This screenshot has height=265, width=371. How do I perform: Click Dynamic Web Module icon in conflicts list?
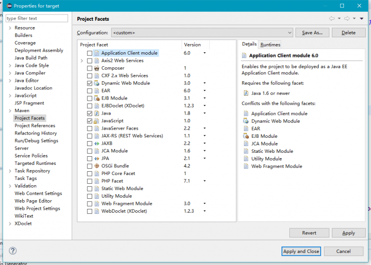(246, 121)
